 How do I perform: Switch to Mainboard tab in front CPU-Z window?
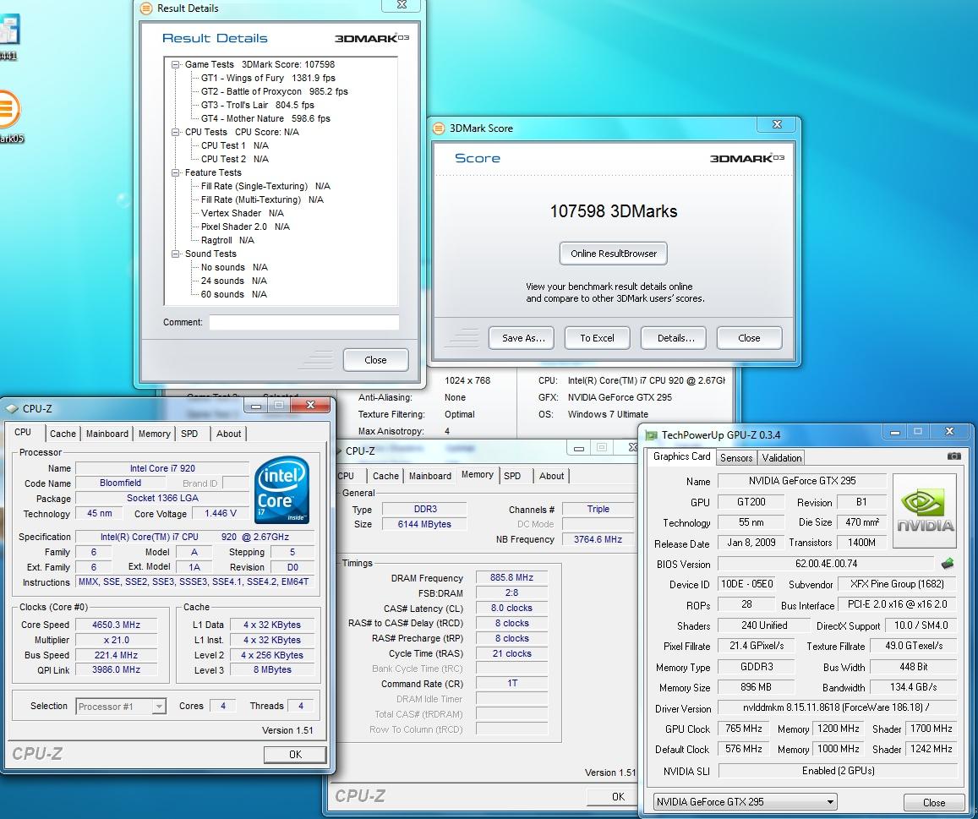point(107,434)
